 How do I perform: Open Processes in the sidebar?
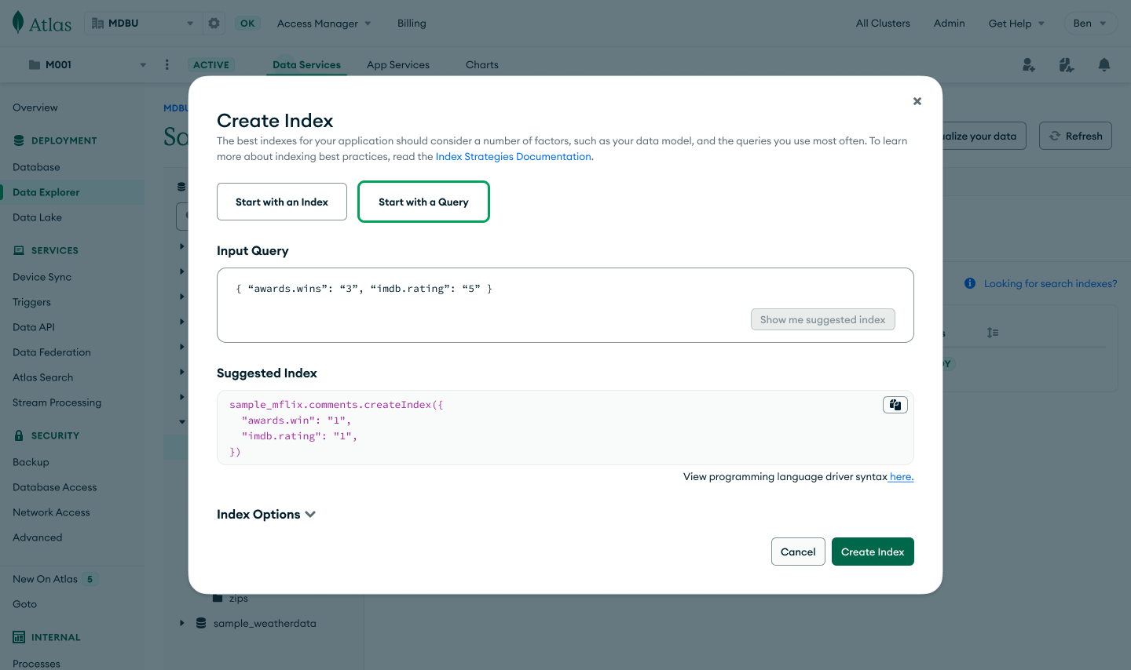[36, 663]
